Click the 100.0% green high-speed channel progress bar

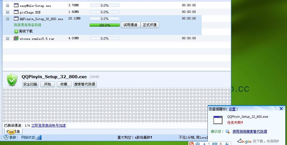point(105,25)
